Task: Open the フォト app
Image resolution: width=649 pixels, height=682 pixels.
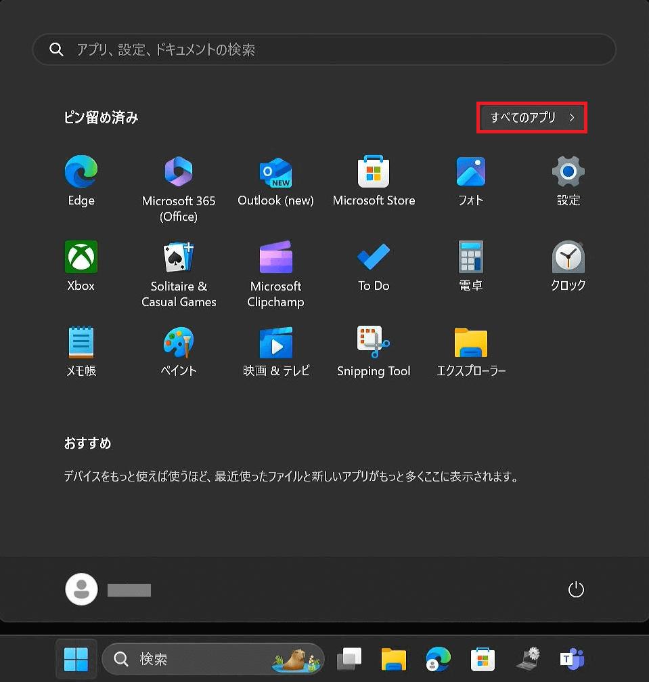Action: 471,182
